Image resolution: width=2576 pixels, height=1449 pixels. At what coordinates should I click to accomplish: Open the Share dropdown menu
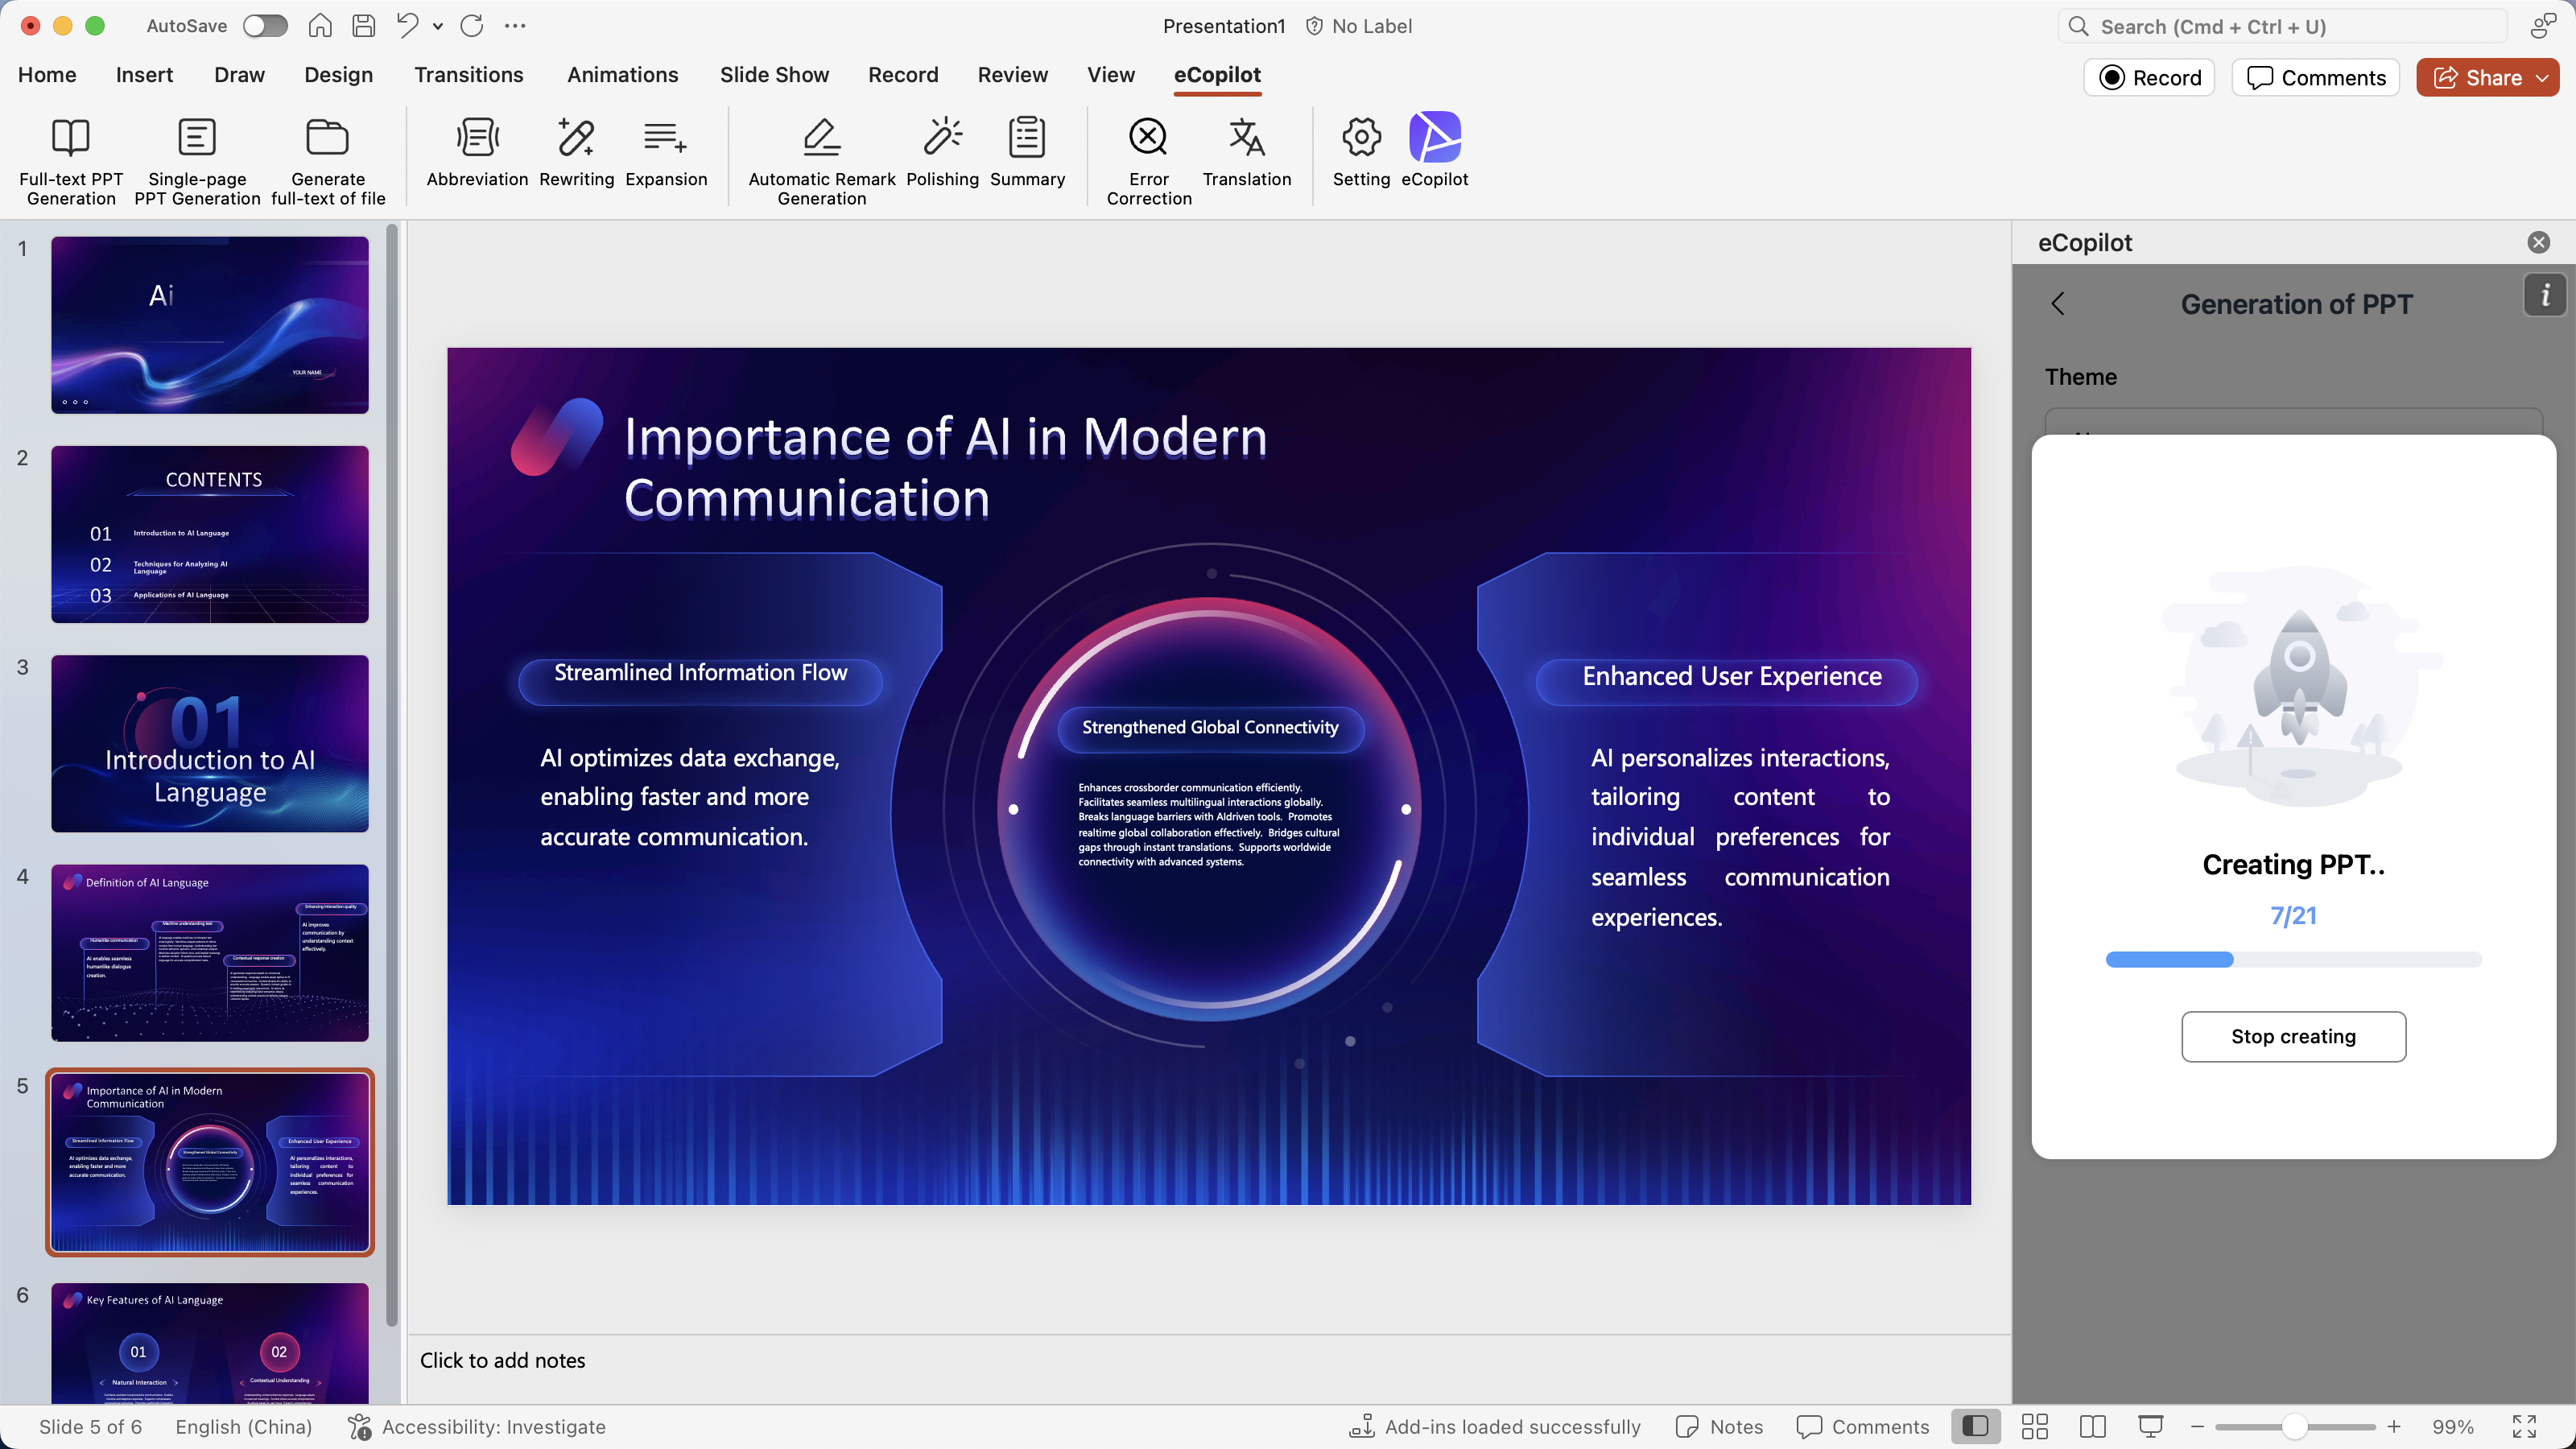click(x=2543, y=78)
